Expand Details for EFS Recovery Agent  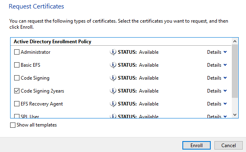(217, 104)
